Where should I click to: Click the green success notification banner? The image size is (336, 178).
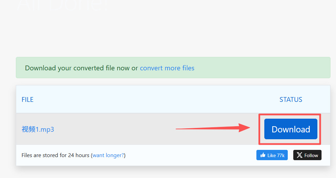tap(173, 68)
